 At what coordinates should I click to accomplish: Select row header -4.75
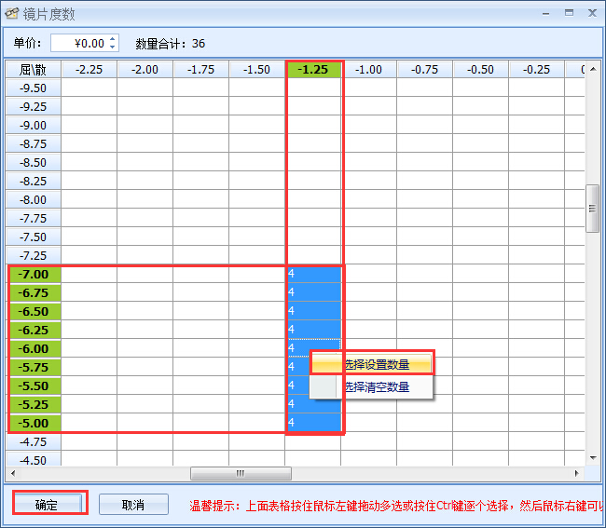(34, 441)
